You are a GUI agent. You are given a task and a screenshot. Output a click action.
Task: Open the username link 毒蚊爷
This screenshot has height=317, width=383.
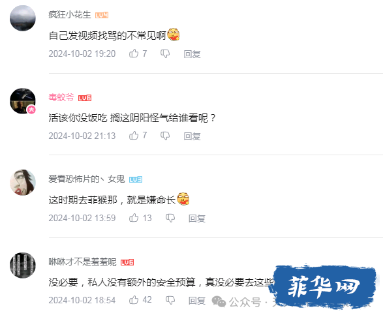61,97
